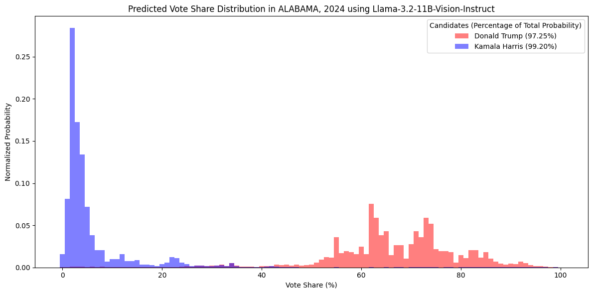Screen dimensions: 593x294
Task: Click the x-axis tick label 60
Action: (361, 276)
